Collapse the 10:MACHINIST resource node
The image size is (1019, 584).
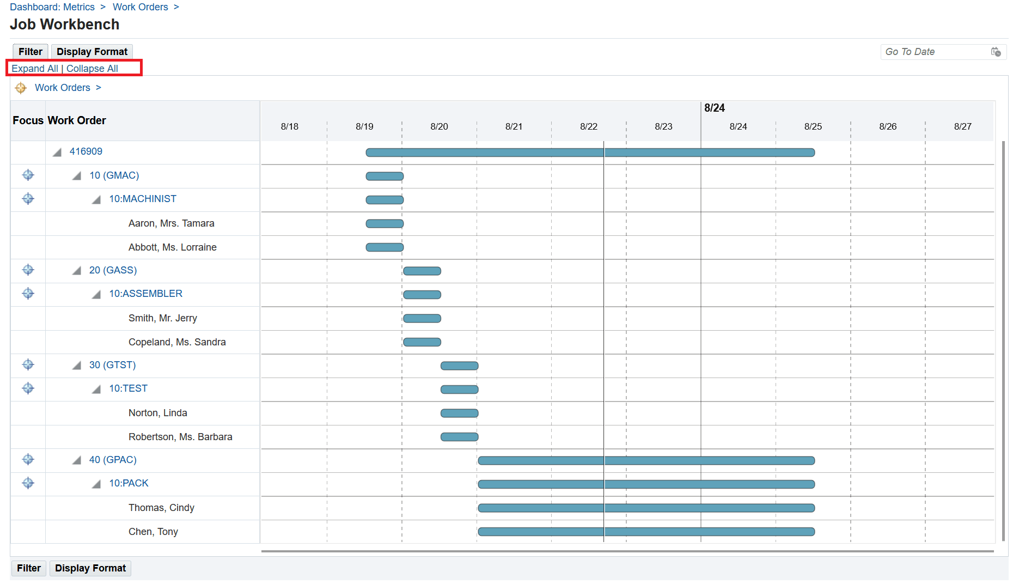point(96,199)
